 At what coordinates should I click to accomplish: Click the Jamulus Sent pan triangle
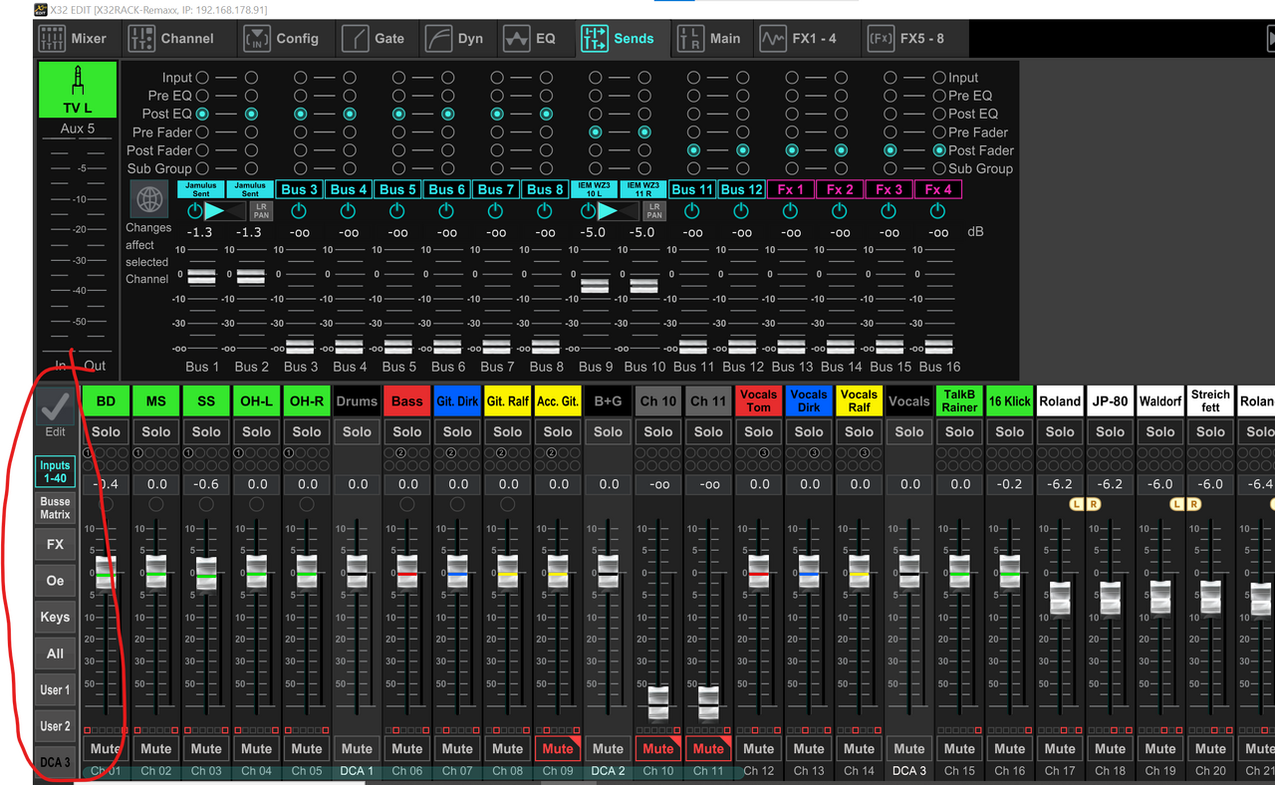[215, 211]
